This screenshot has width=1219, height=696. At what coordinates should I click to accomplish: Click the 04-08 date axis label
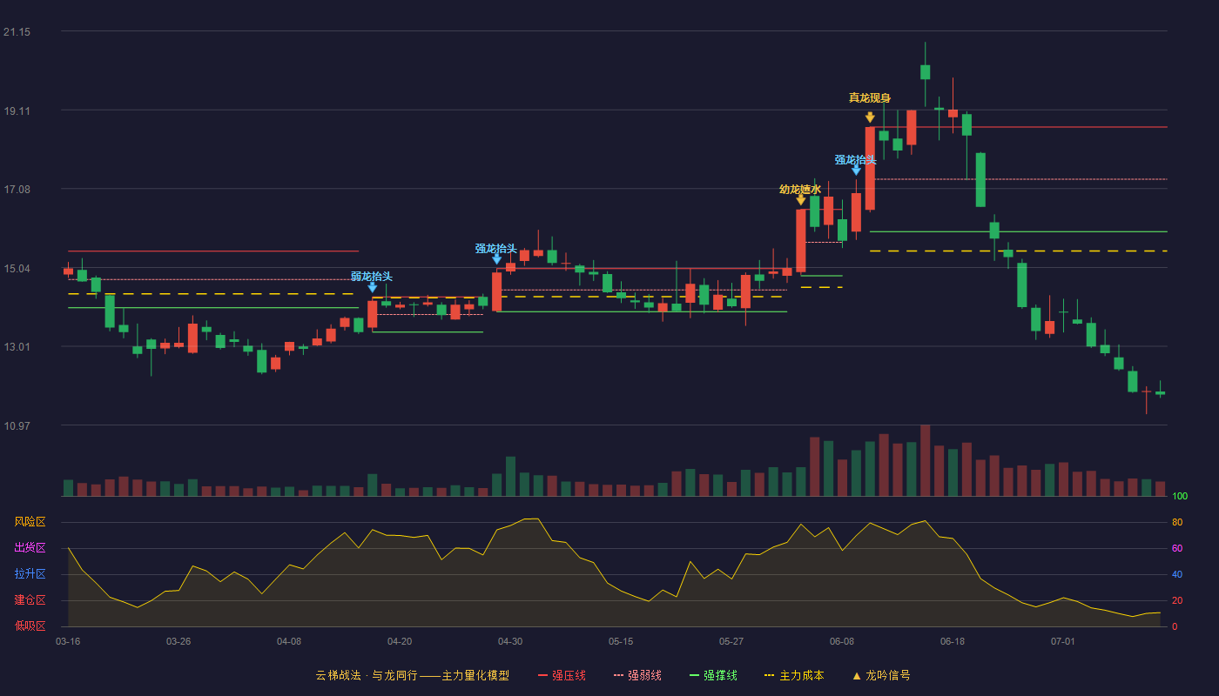(x=289, y=641)
